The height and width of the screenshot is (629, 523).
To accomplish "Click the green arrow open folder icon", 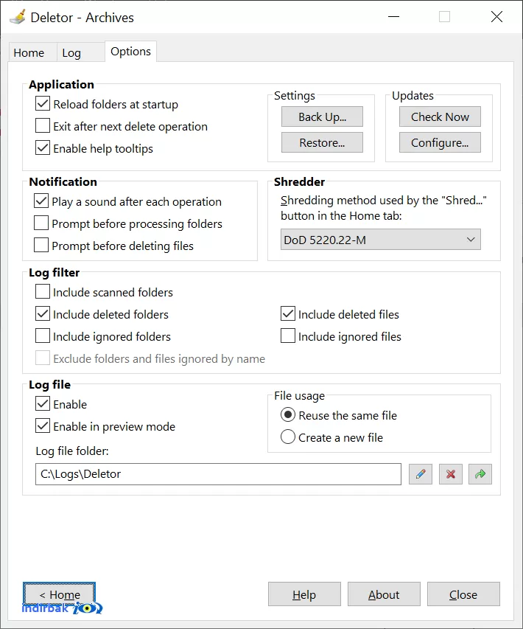I will [480, 474].
